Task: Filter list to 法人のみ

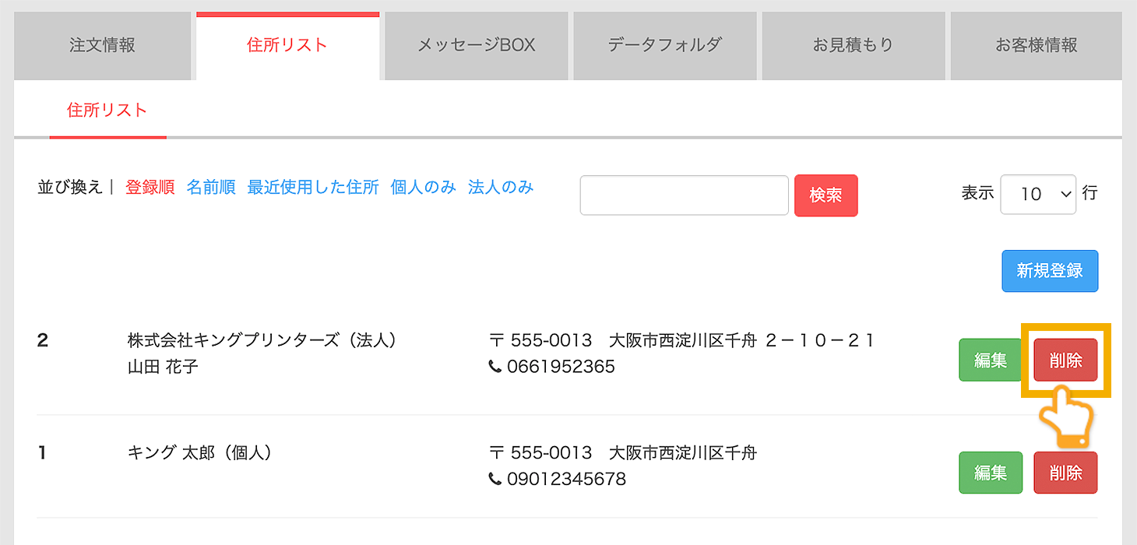Action: pyautogui.click(x=501, y=188)
